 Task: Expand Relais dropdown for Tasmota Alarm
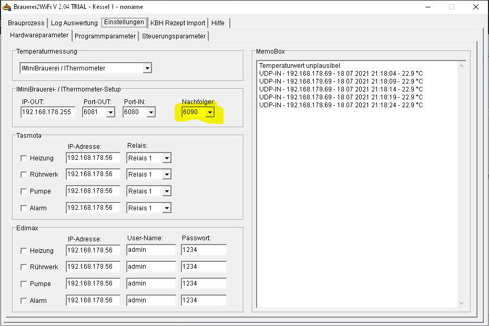click(167, 208)
